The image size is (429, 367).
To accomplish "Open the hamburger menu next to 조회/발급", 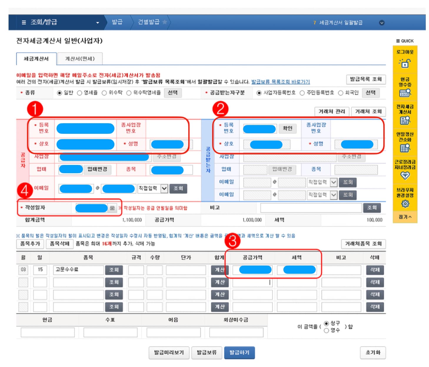I will pyautogui.click(x=24, y=22).
